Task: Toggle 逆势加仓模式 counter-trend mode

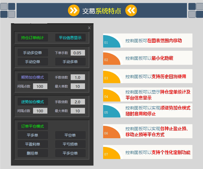Action: (x=33, y=102)
